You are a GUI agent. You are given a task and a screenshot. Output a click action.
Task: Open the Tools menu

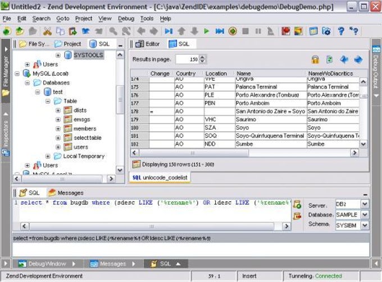[147, 19]
